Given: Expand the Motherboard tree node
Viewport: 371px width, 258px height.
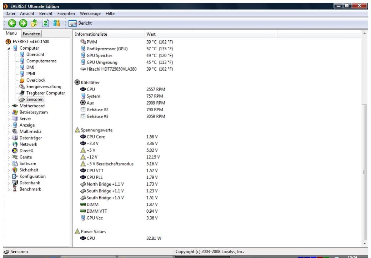Looking at the screenshot, I should coord(9,106).
